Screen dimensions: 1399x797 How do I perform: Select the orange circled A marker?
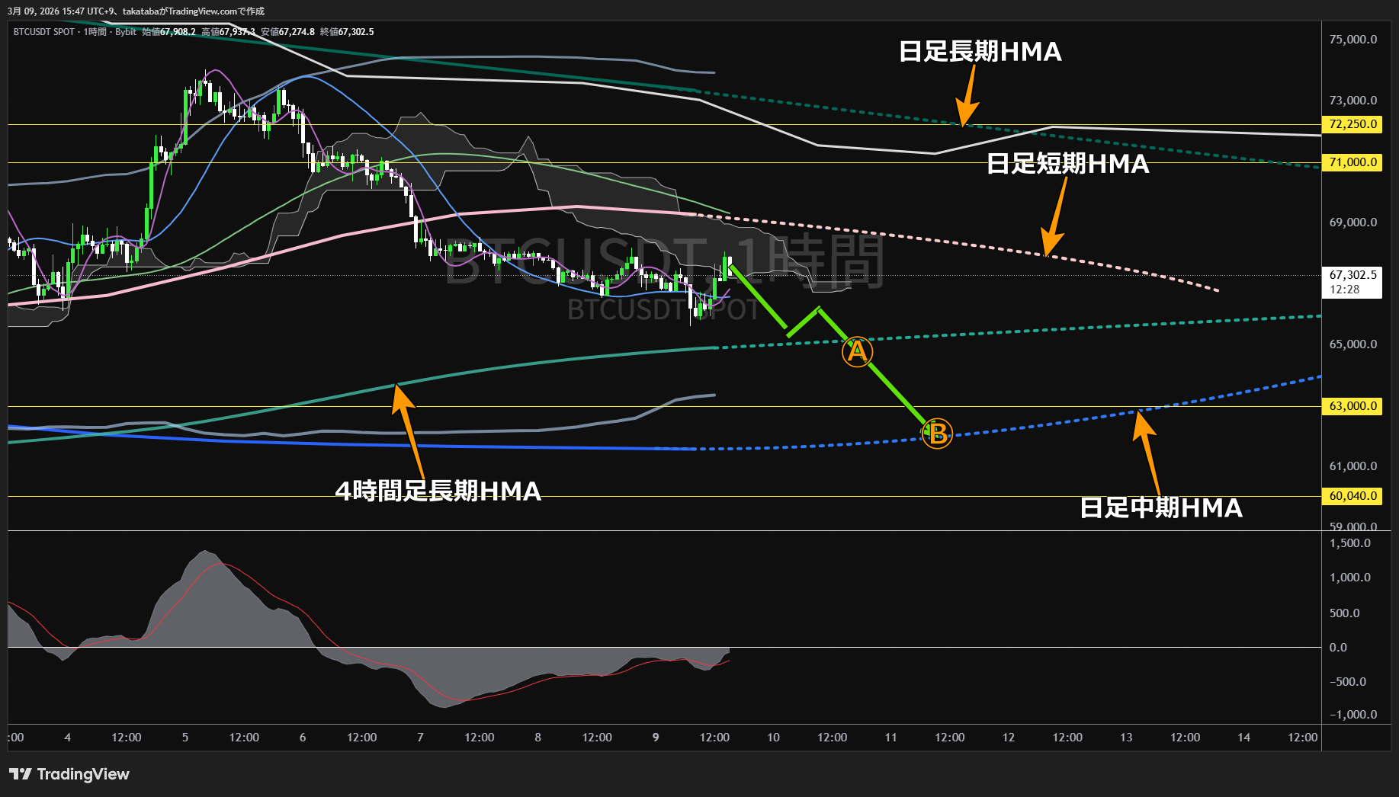[857, 352]
